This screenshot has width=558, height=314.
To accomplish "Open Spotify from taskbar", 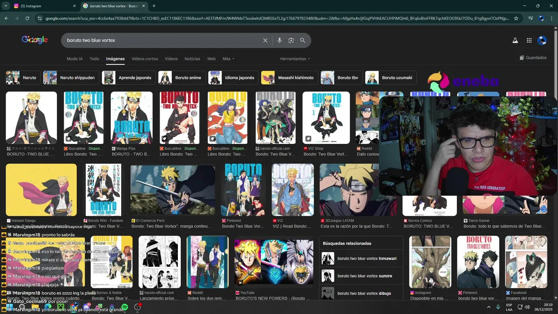I will [x=125, y=307].
